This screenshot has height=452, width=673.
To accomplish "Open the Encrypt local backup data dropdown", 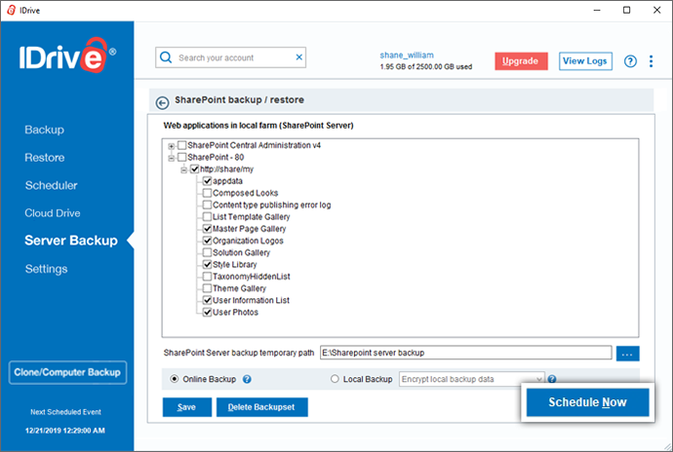I will pos(472,379).
